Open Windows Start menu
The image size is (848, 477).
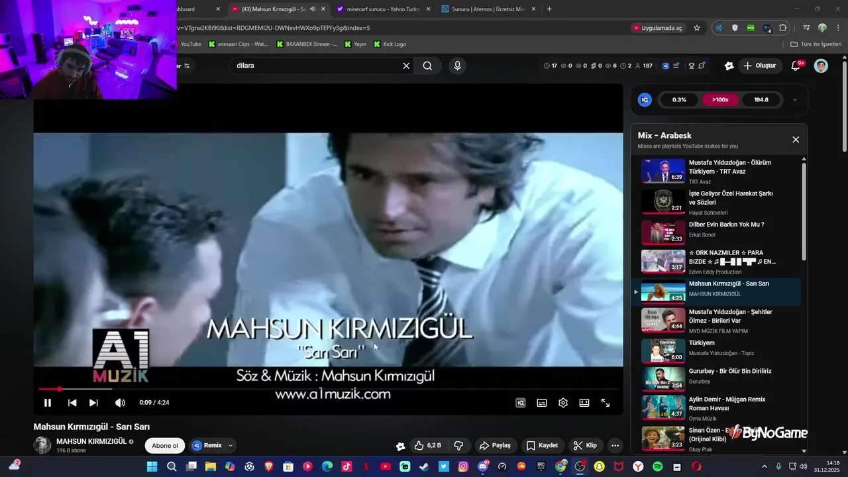[152, 466]
